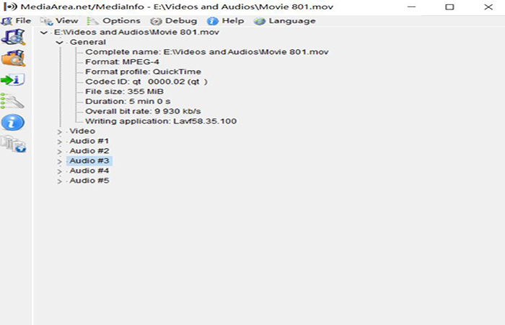Click the Open File sidebar icon
505x325 pixels.
click(13, 37)
